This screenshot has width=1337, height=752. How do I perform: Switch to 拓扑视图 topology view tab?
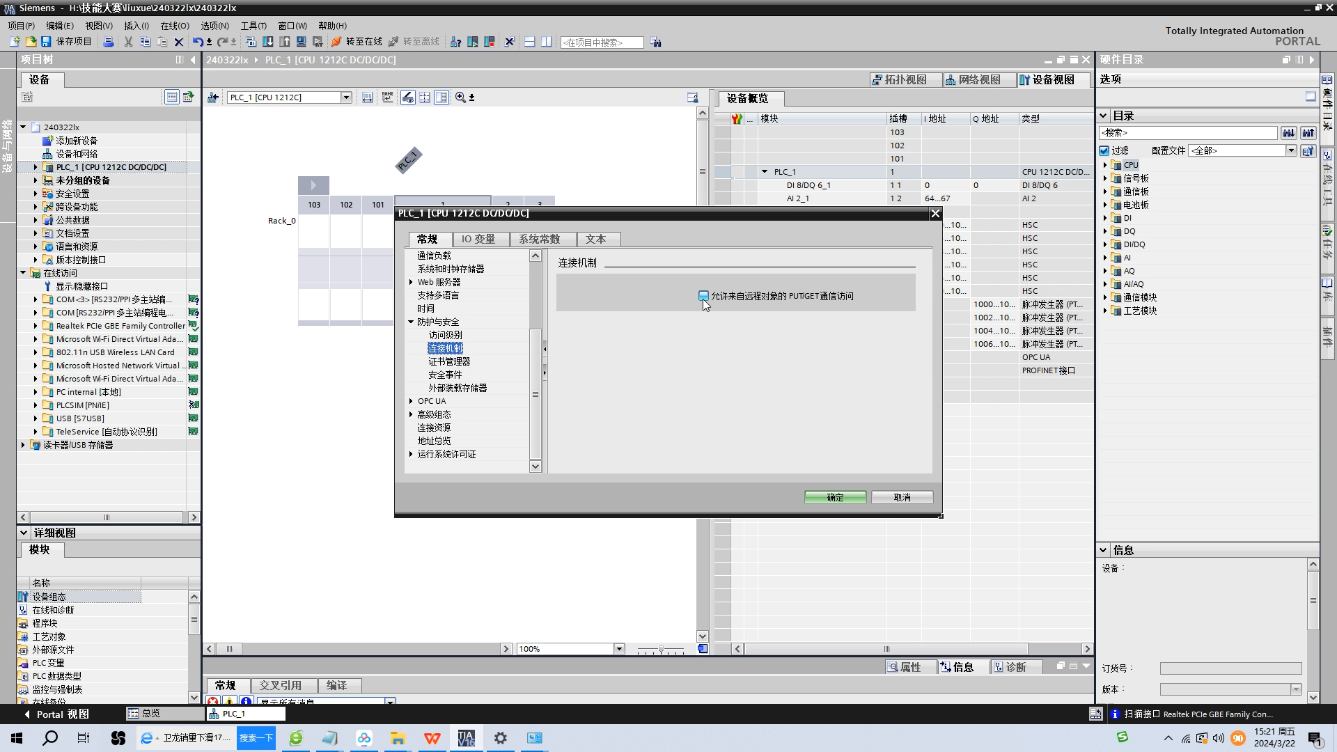(x=905, y=80)
